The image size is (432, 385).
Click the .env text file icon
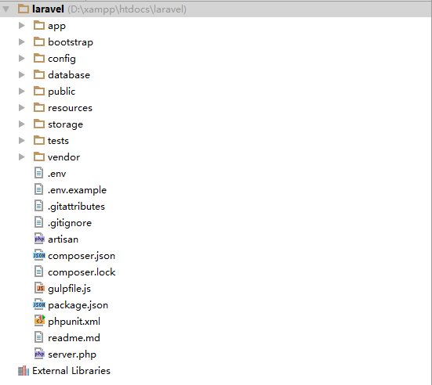pyautogui.click(x=39, y=173)
